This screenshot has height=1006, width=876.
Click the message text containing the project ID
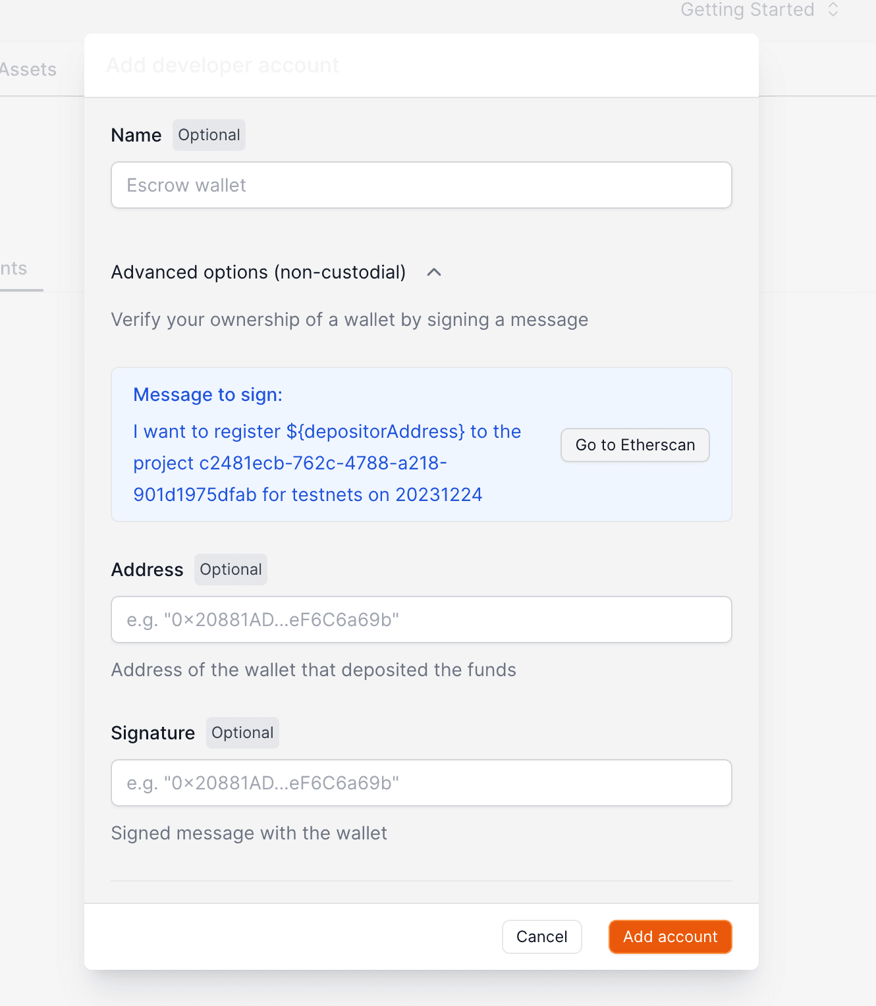327,463
